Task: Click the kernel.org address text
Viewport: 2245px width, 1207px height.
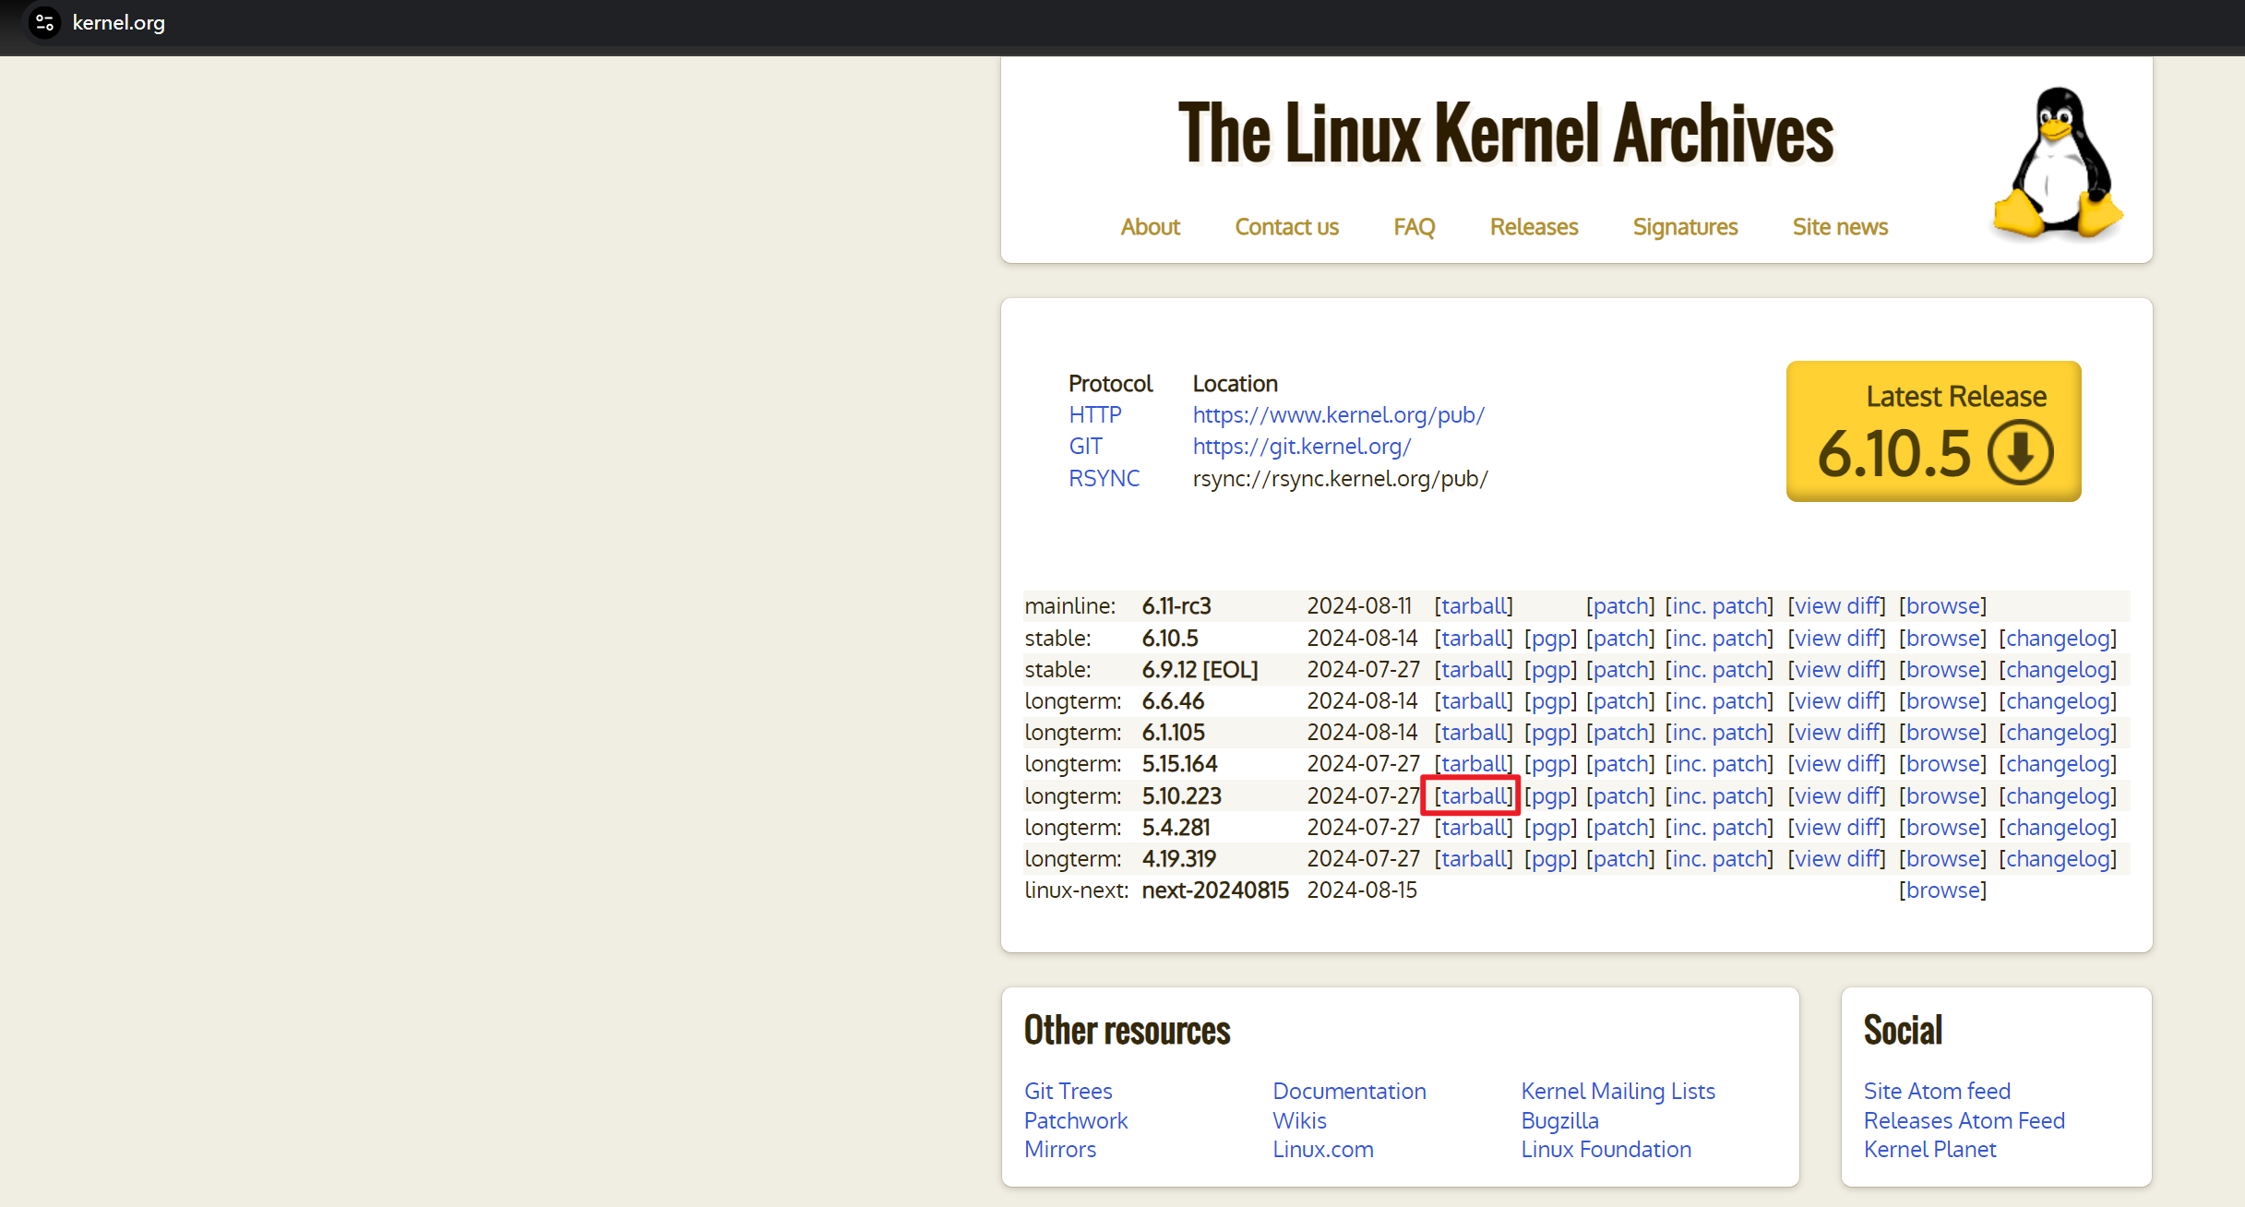Action: pos(118,22)
